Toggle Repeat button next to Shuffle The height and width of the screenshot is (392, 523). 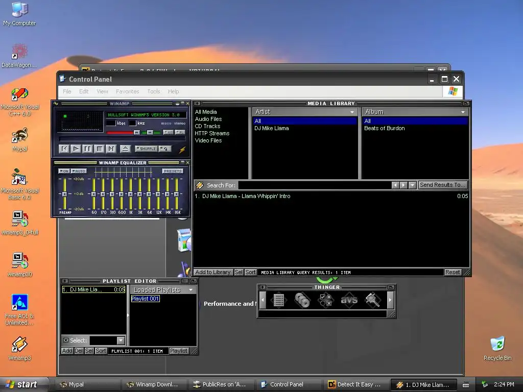click(165, 149)
